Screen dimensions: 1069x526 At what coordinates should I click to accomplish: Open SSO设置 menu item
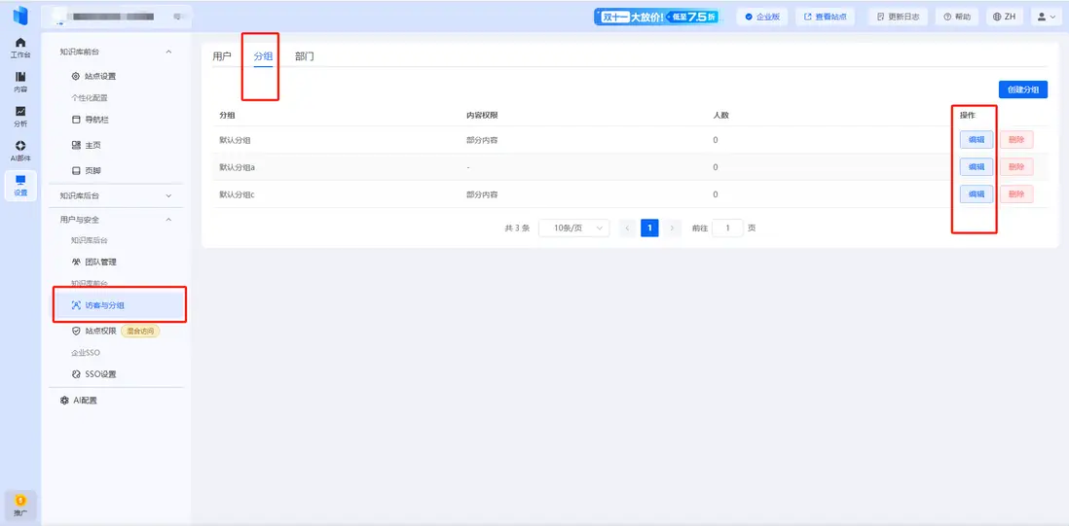94,374
